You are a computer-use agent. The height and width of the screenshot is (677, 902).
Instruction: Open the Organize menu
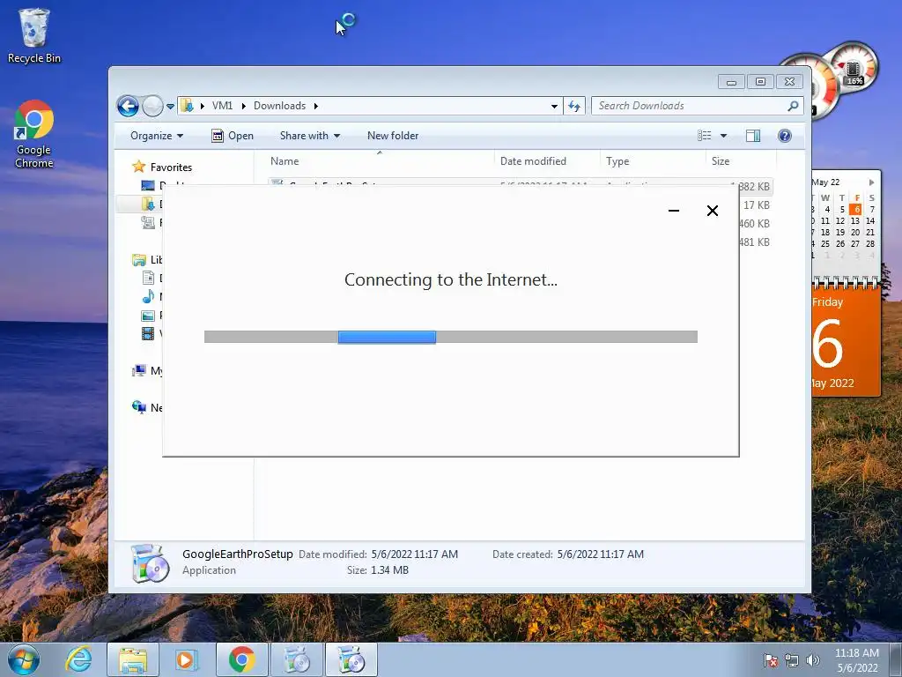[157, 136]
